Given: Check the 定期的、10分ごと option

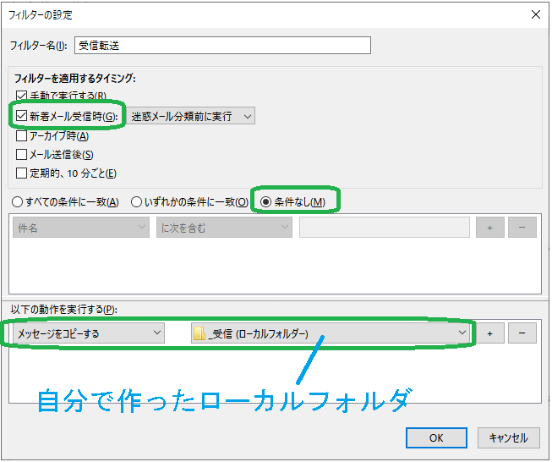Looking at the screenshot, I should [22, 173].
